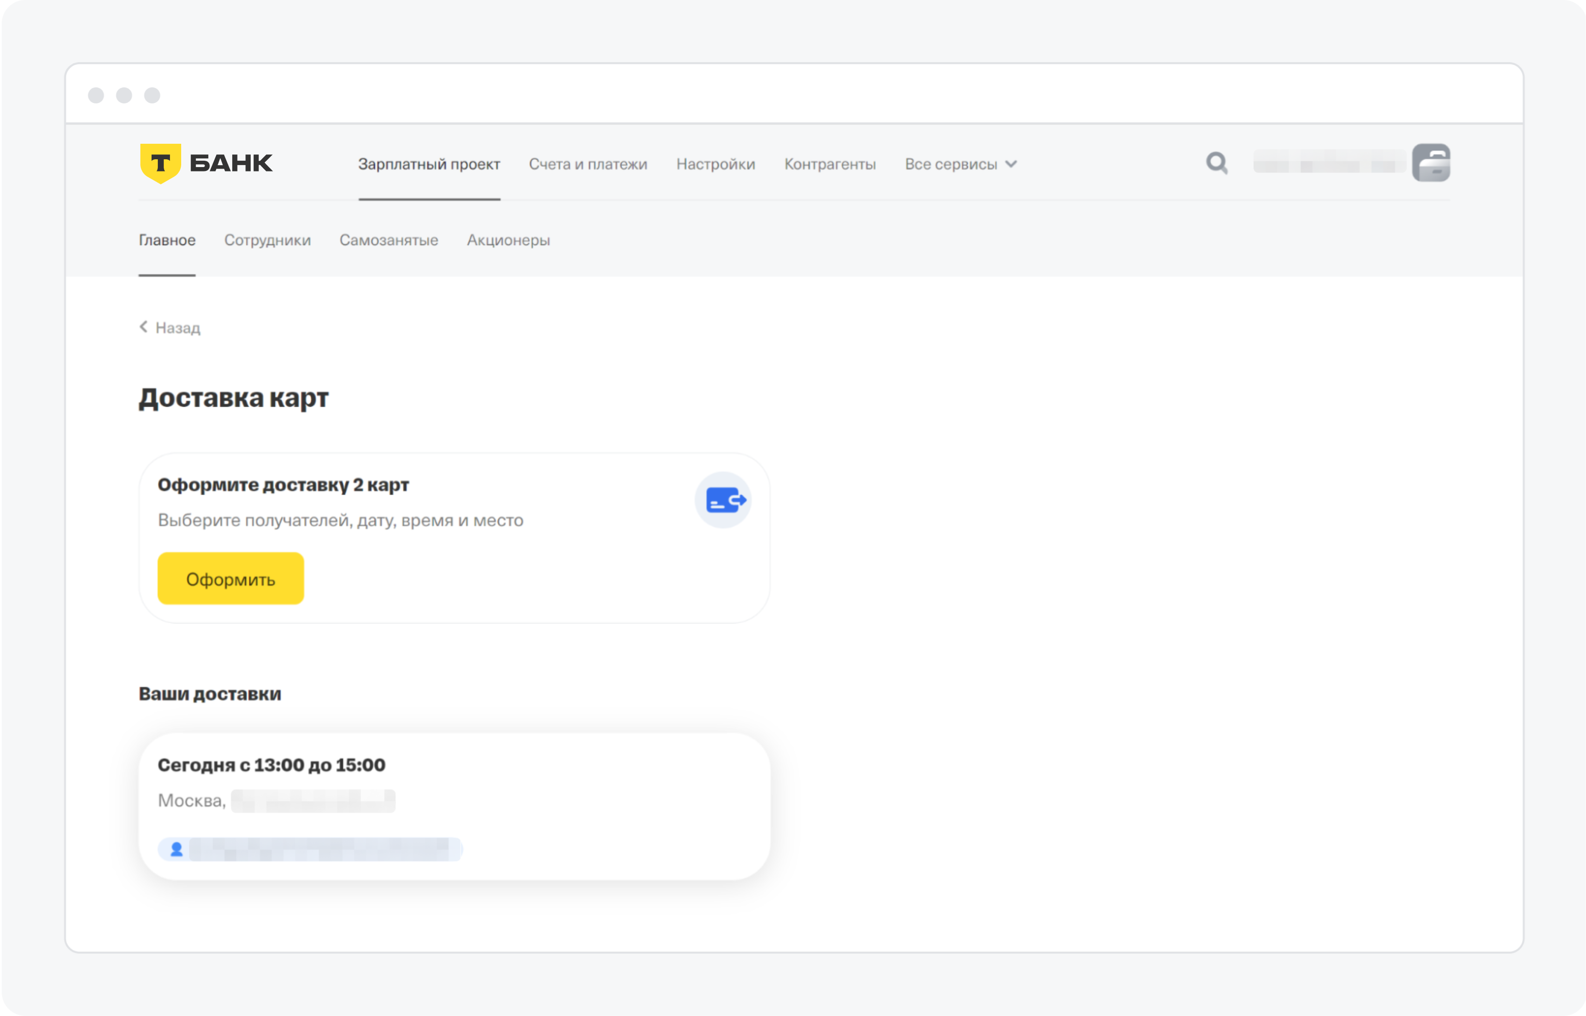Click the back chevron arrow icon
Viewport: 1586px width, 1016px height.
(143, 327)
